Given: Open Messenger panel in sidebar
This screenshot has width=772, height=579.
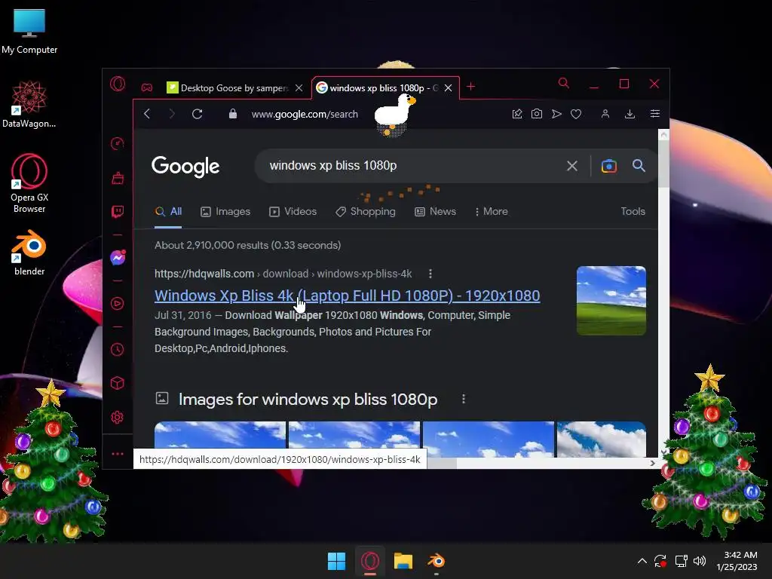Looking at the screenshot, I should (118, 257).
